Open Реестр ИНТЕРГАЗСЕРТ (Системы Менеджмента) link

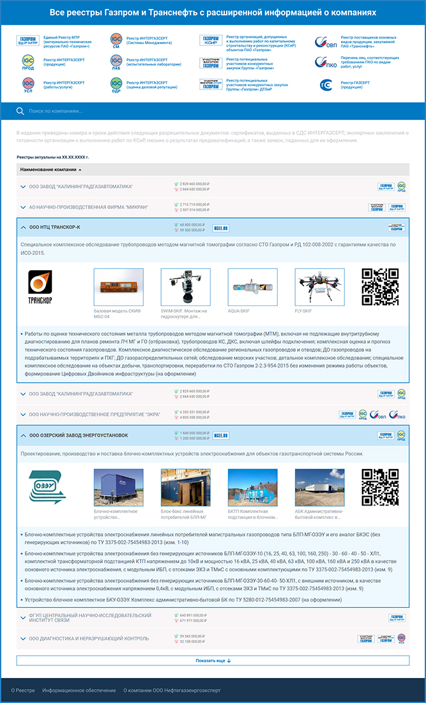pos(149,41)
